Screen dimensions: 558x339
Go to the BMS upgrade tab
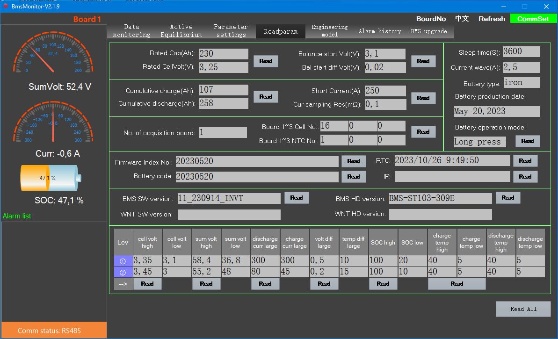click(x=428, y=31)
